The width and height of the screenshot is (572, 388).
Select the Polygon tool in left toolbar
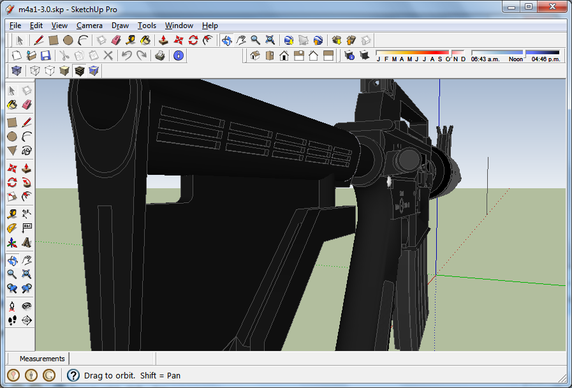[x=12, y=151]
